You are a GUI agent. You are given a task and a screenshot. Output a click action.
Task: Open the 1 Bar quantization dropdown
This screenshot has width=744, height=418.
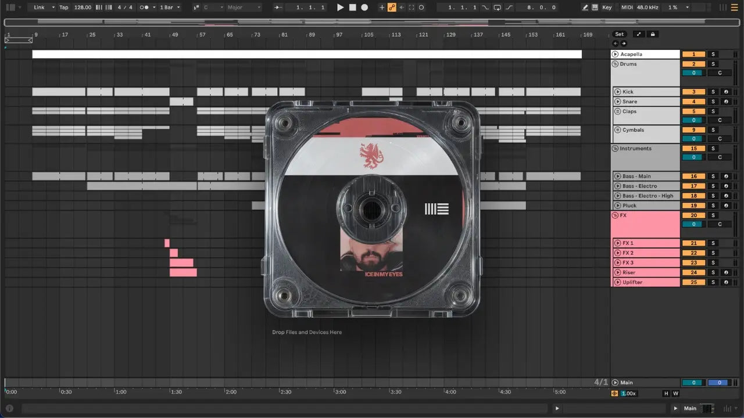pos(170,8)
